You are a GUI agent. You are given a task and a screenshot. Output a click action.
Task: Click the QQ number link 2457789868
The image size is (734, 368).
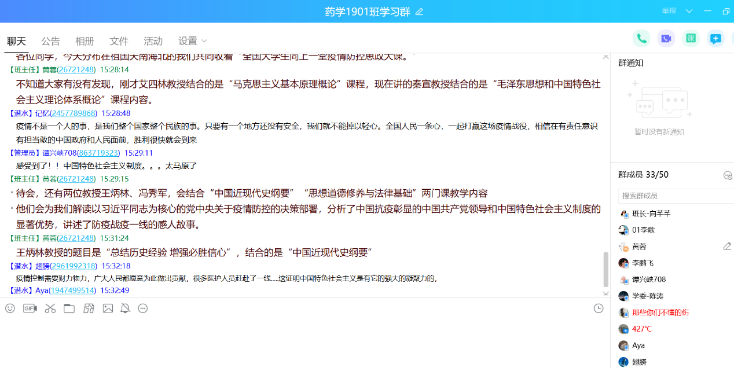pyautogui.click(x=73, y=113)
